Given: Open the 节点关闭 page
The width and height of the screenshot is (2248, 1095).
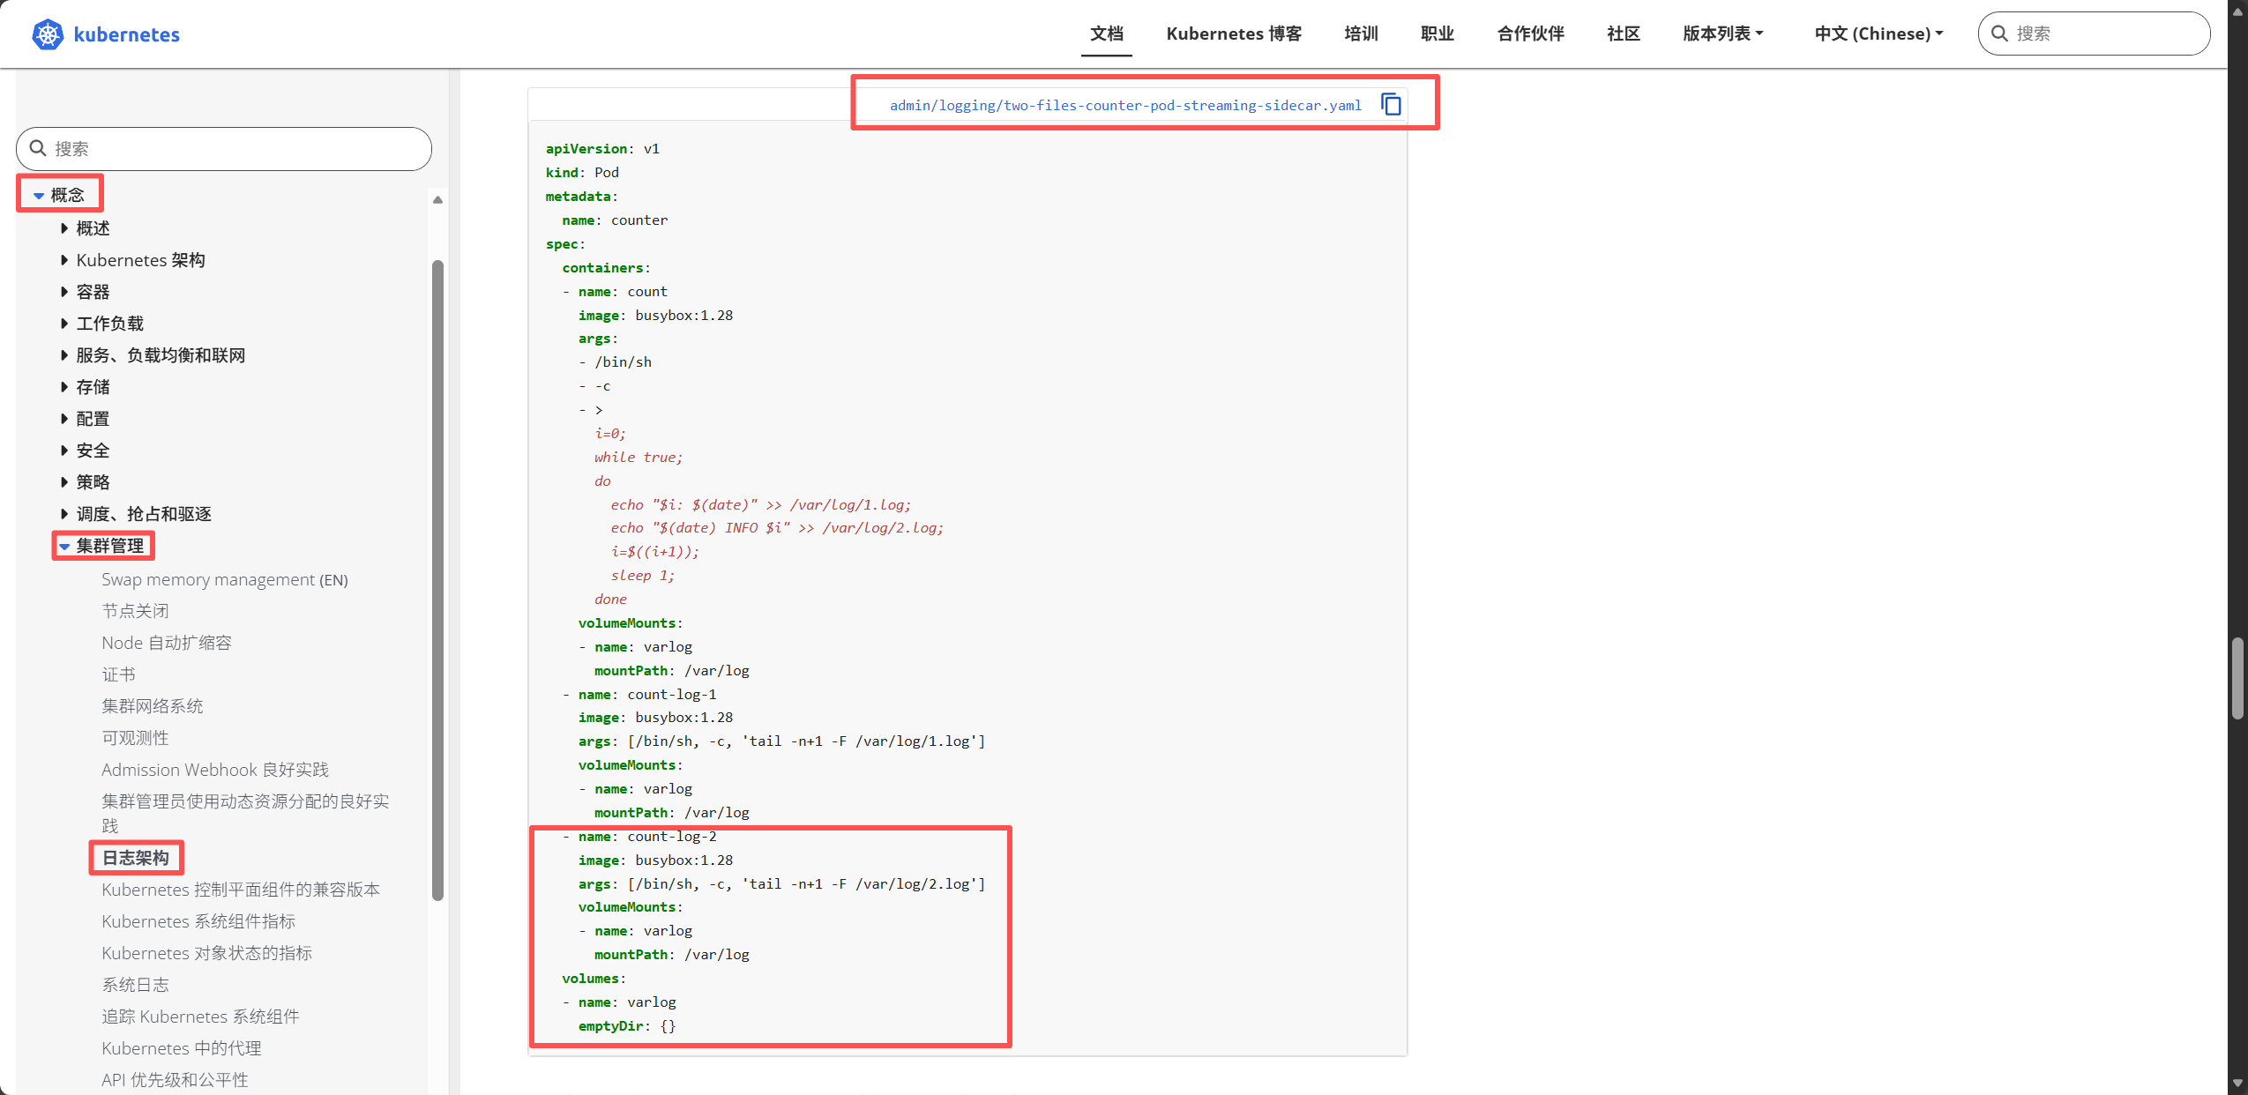Looking at the screenshot, I should (x=135, y=611).
